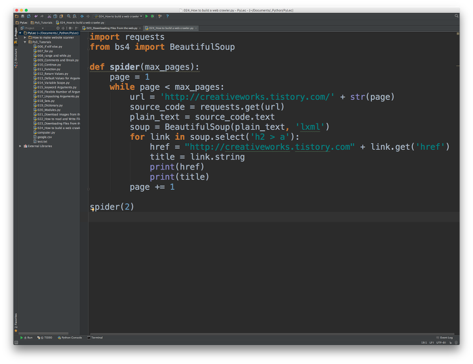
Task: Click the Find magnifier icon
Action: pos(69,16)
